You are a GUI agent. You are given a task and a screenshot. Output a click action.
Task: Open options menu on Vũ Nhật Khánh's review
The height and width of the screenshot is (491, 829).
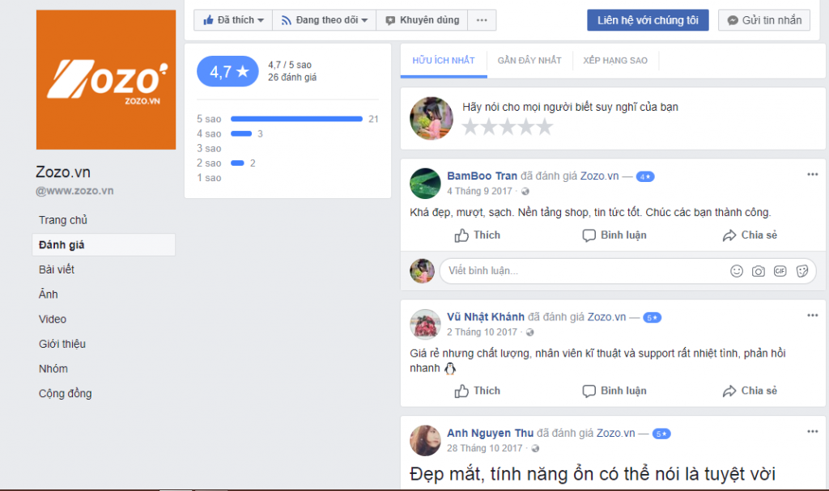[813, 315]
